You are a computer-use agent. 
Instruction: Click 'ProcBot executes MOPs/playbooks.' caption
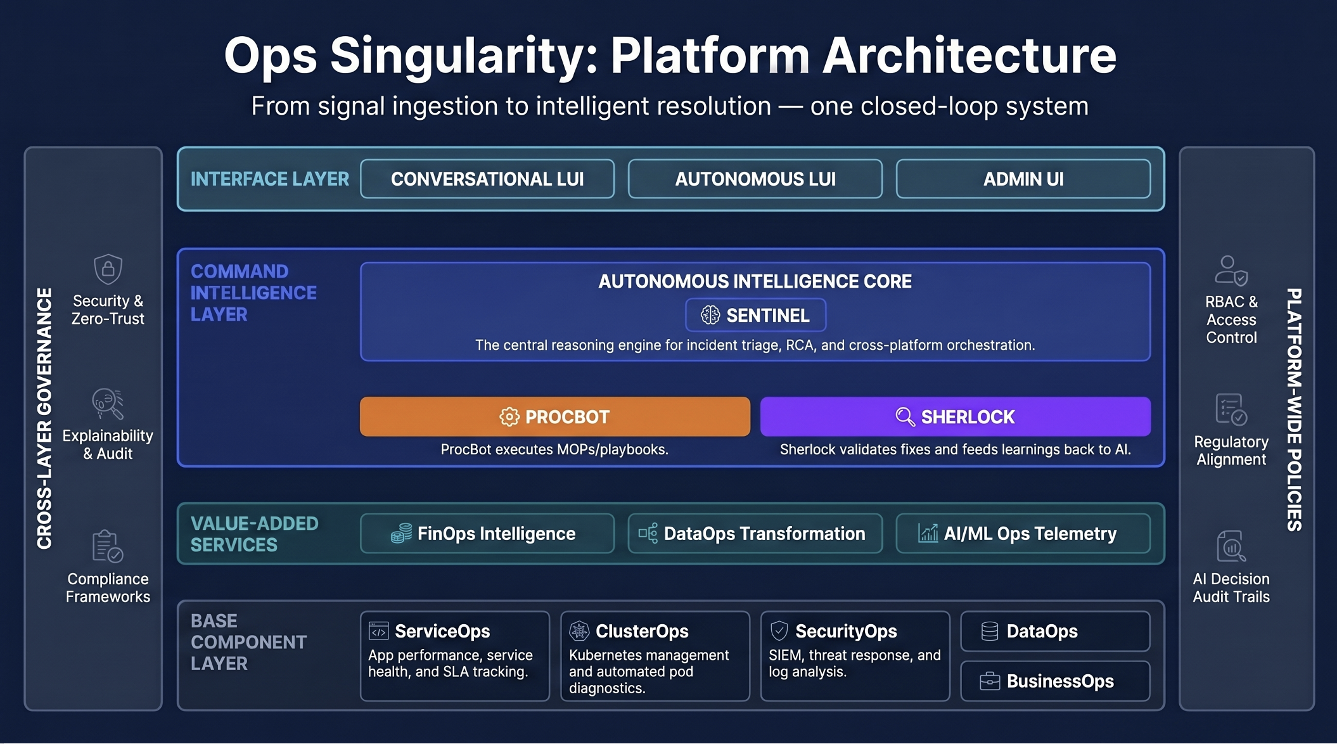[x=554, y=449]
